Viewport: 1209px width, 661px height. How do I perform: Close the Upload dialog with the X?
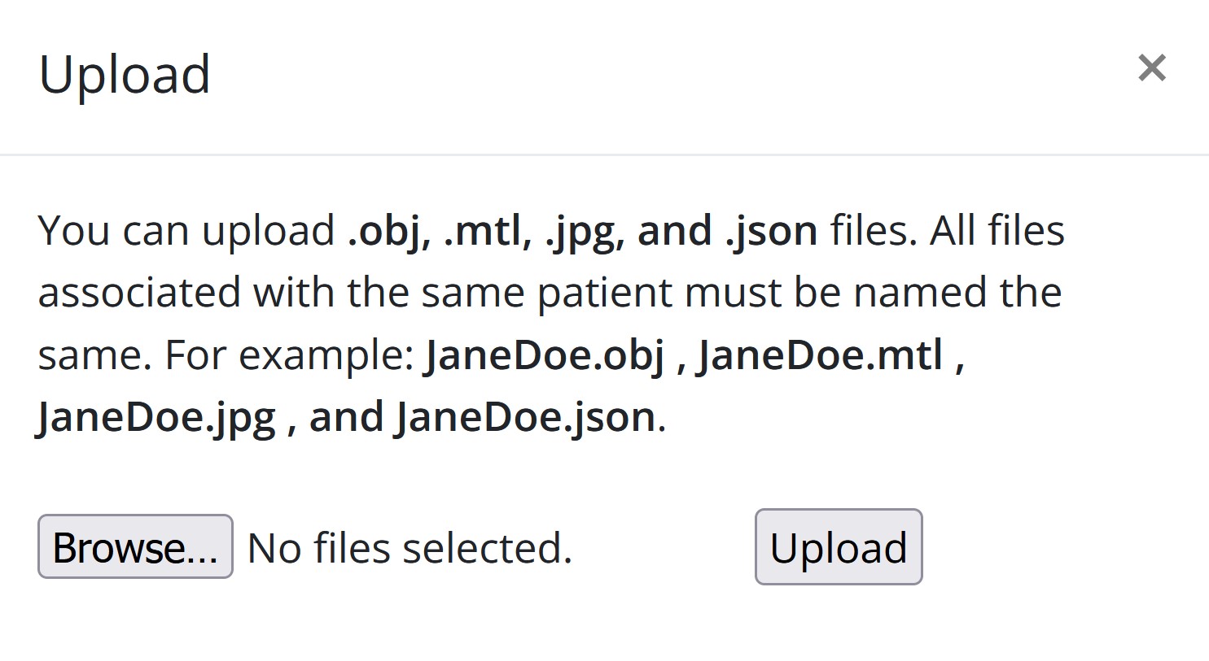coord(1152,68)
